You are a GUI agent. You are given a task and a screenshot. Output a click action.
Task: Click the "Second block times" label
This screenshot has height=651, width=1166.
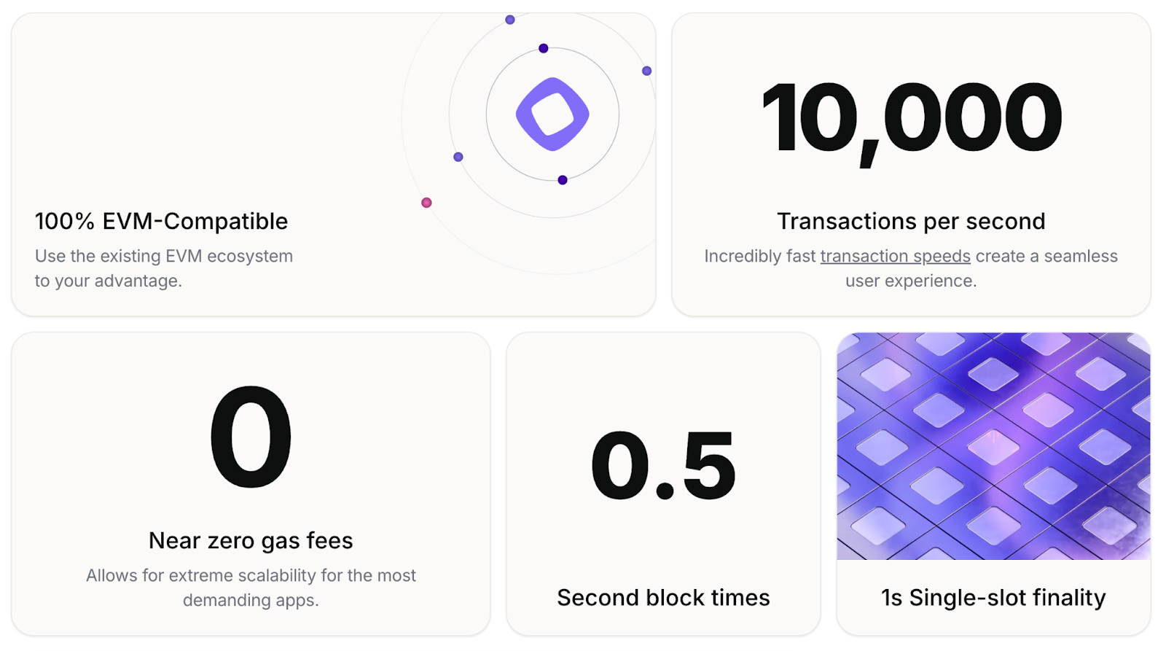pos(663,598)
